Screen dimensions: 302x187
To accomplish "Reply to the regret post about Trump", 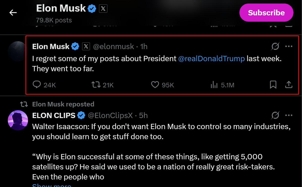I will (x=37, y=85).
